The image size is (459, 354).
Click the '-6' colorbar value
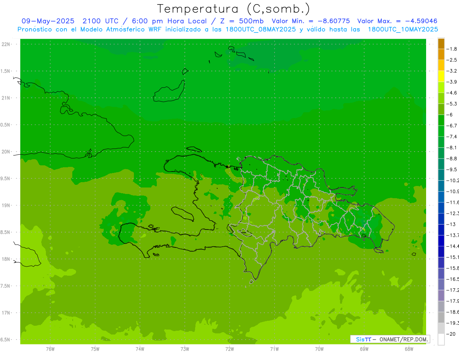pyautogui.click(x=450, y=115)
